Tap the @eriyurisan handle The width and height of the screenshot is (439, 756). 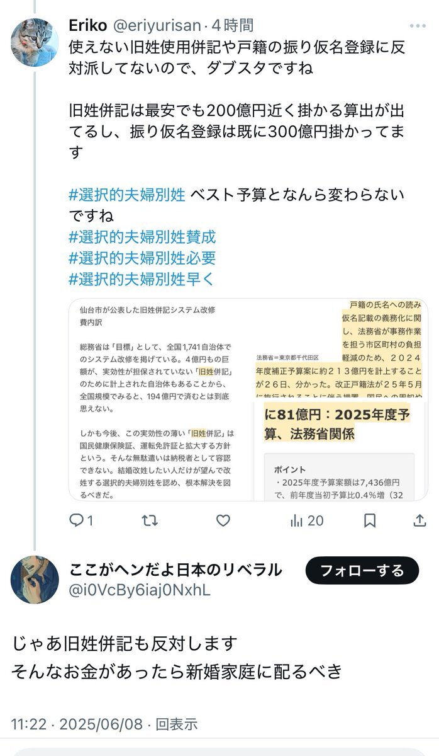tap(157, 26)
